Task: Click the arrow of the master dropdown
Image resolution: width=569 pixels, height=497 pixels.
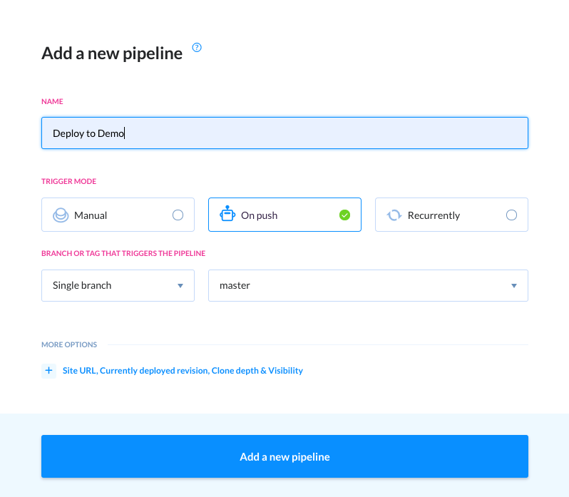Action: 514,286
